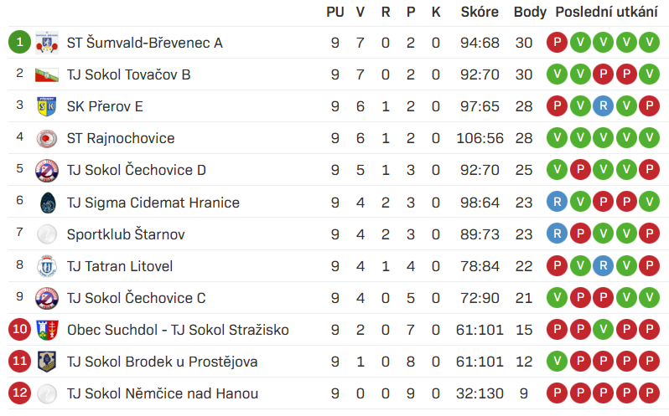Click the Poslední utkání column header
This screenshot has height=416, width=669.
605,12
